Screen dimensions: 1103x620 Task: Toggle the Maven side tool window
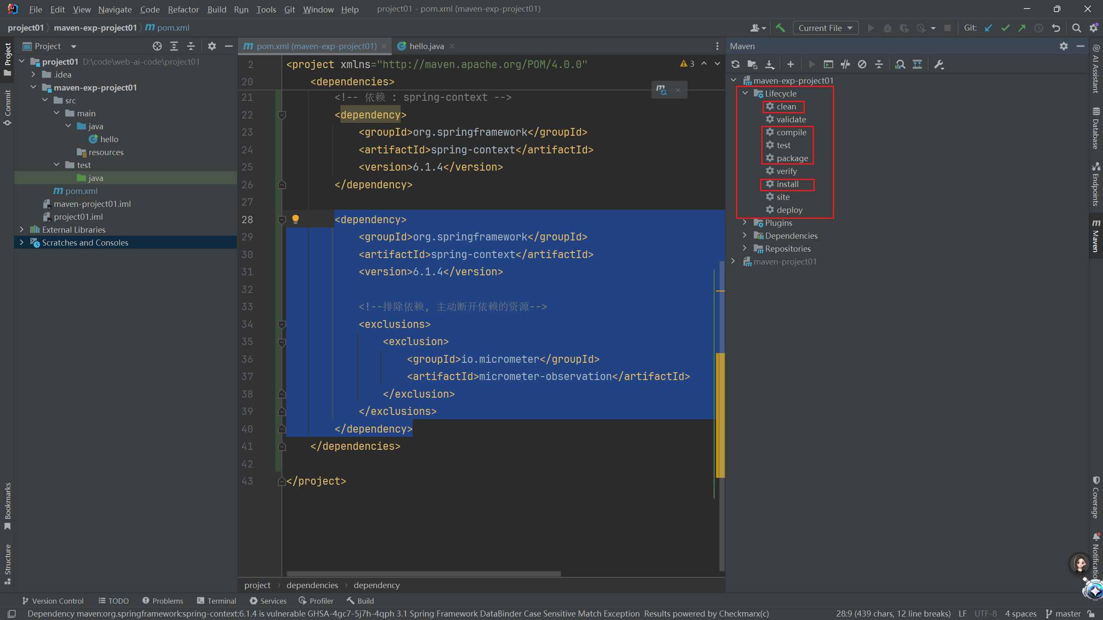pyautogui.click(x=1096, y=236)
